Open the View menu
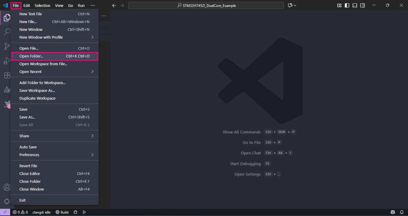 click(x=59, y=5)
